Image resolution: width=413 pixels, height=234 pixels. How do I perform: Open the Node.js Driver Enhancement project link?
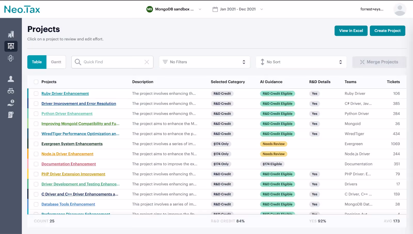(x=67, y=154)
